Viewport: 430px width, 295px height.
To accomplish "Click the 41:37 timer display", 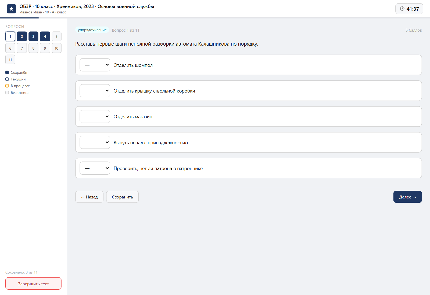I will pos(409,9).
